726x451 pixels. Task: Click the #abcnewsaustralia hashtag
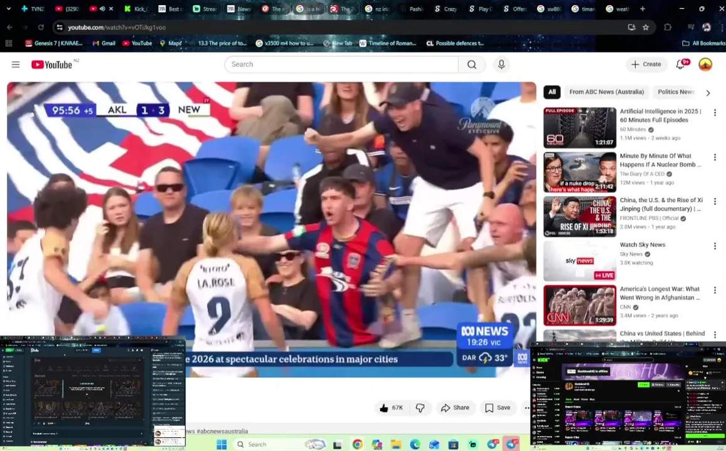(222, 431)
